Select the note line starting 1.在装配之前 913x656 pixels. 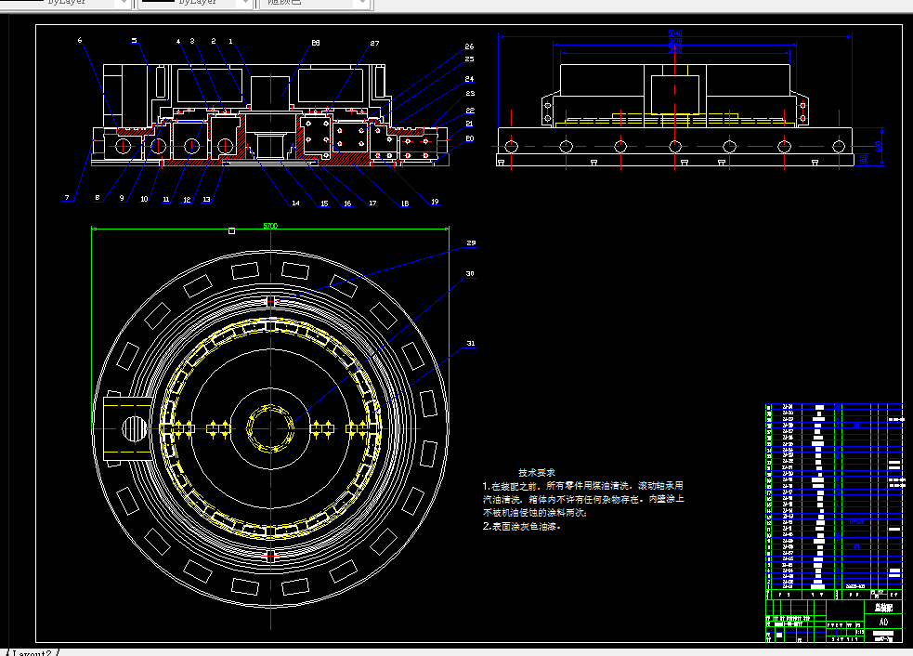(583, 486)
